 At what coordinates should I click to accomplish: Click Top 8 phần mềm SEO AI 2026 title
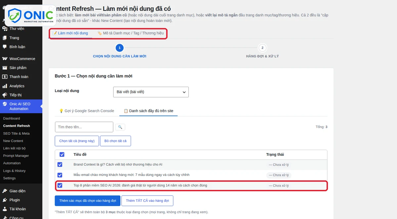140,185
